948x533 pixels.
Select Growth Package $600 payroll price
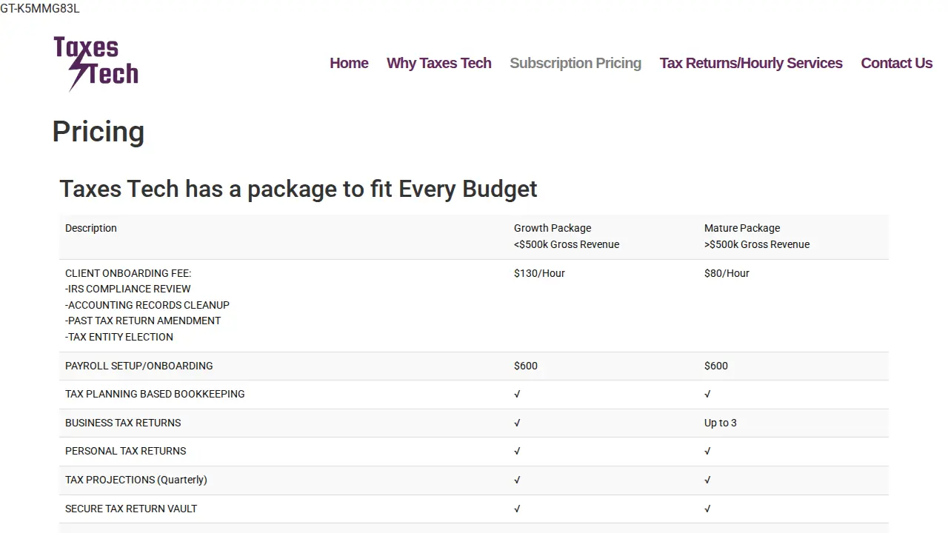(x=526, y=366)
